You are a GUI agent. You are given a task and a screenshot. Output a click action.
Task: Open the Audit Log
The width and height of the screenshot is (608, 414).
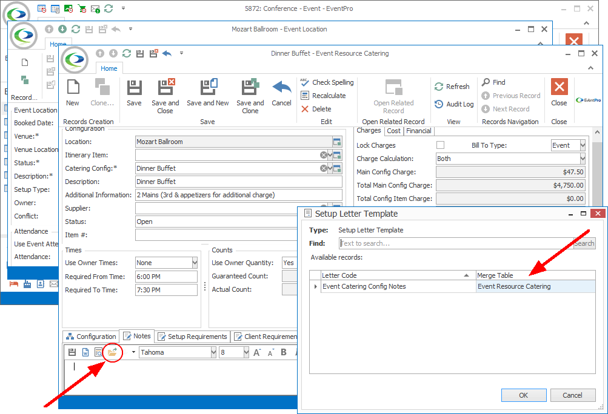[454, 104]
